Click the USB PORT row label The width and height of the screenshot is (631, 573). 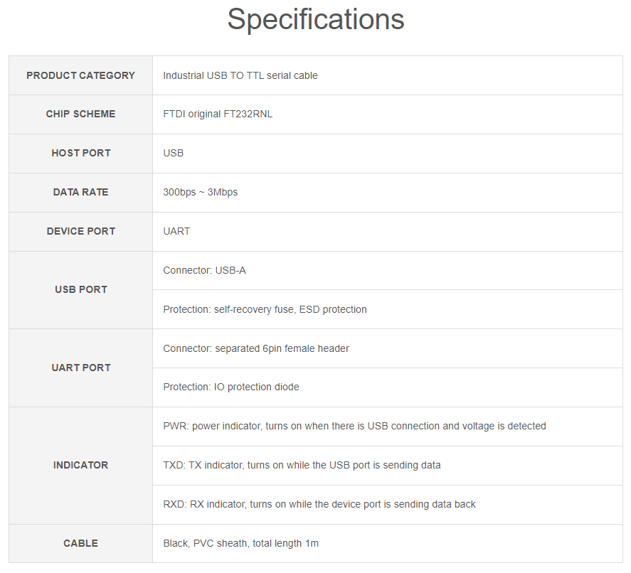(80, 289)
